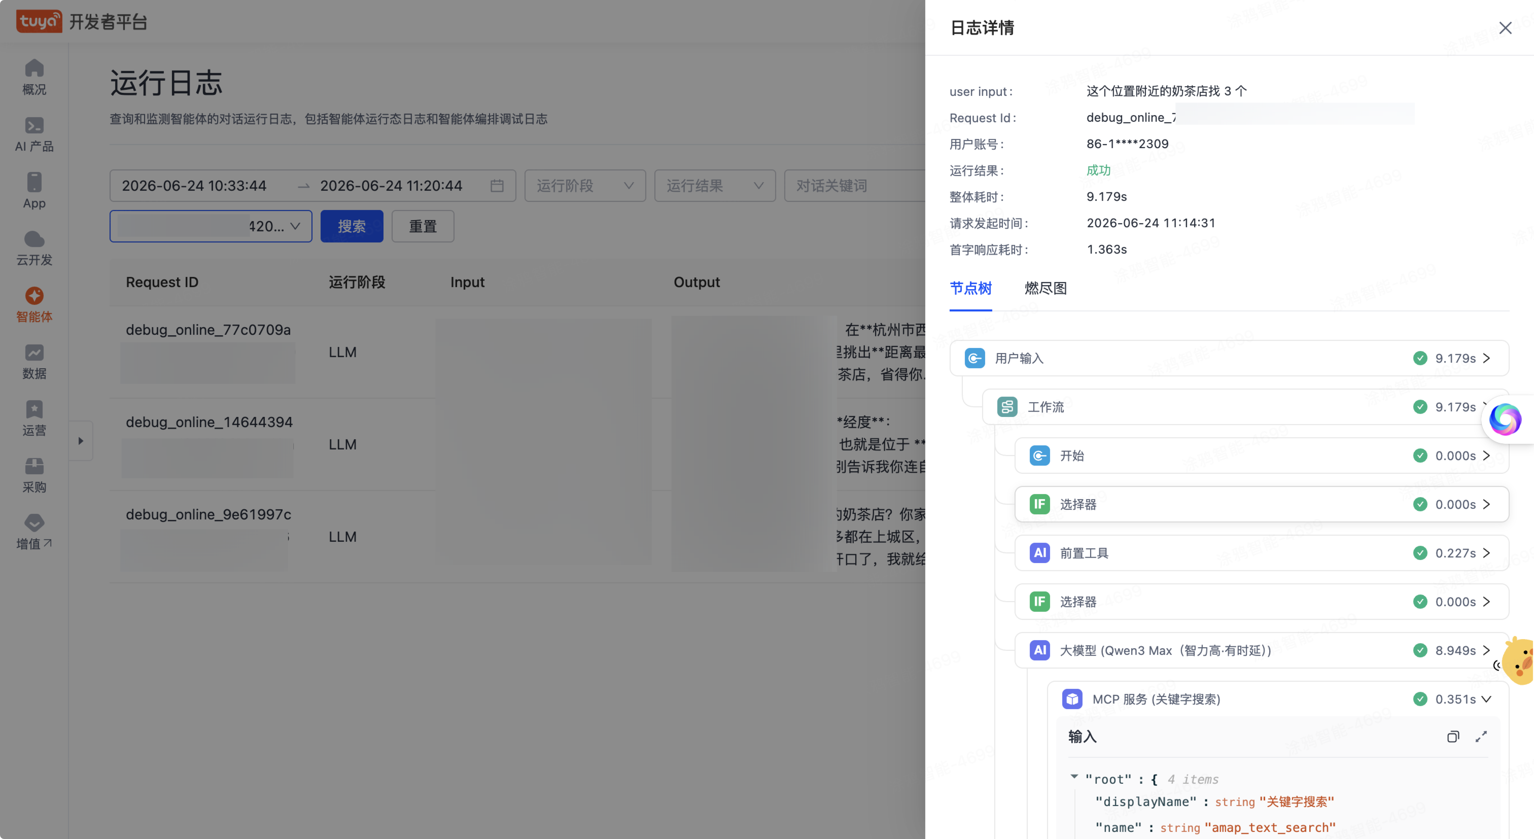Click the 工作流 9.179s duration value
This screenshot has width=1534, height=839.
(x=1455, y=407)
